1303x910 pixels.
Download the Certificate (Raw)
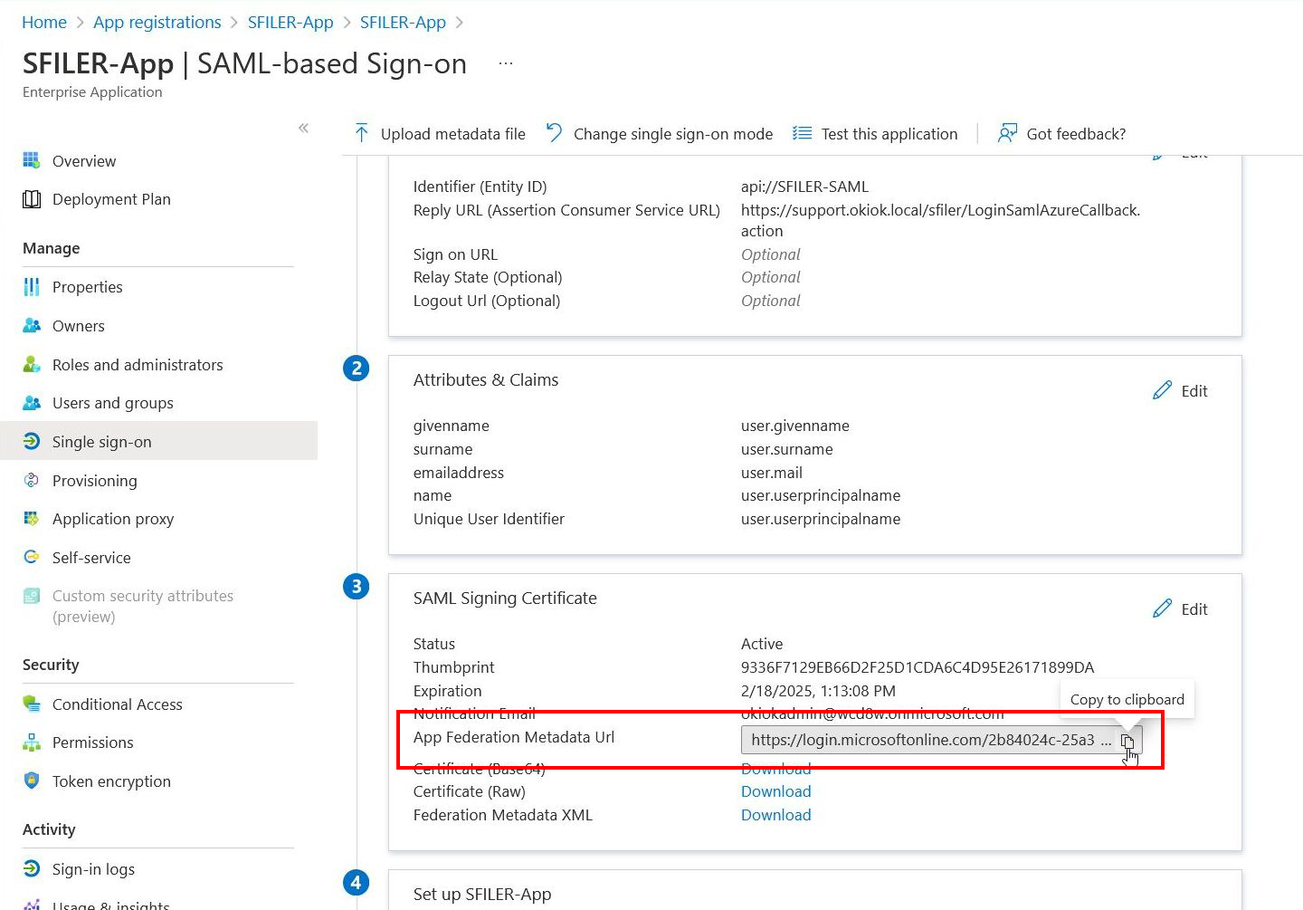[x=776, y=791]
